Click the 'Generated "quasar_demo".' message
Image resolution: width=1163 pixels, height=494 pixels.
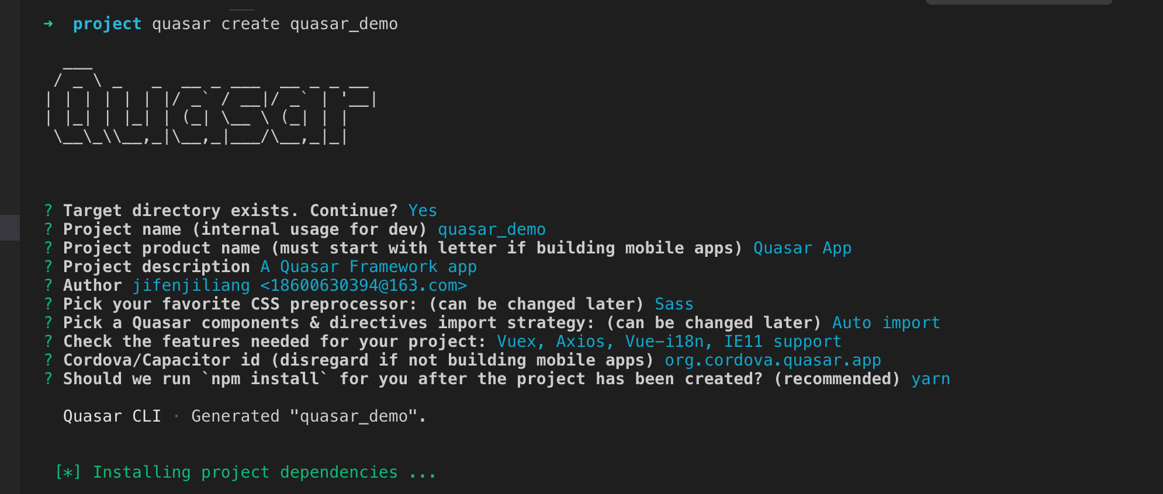coord(309,416)
